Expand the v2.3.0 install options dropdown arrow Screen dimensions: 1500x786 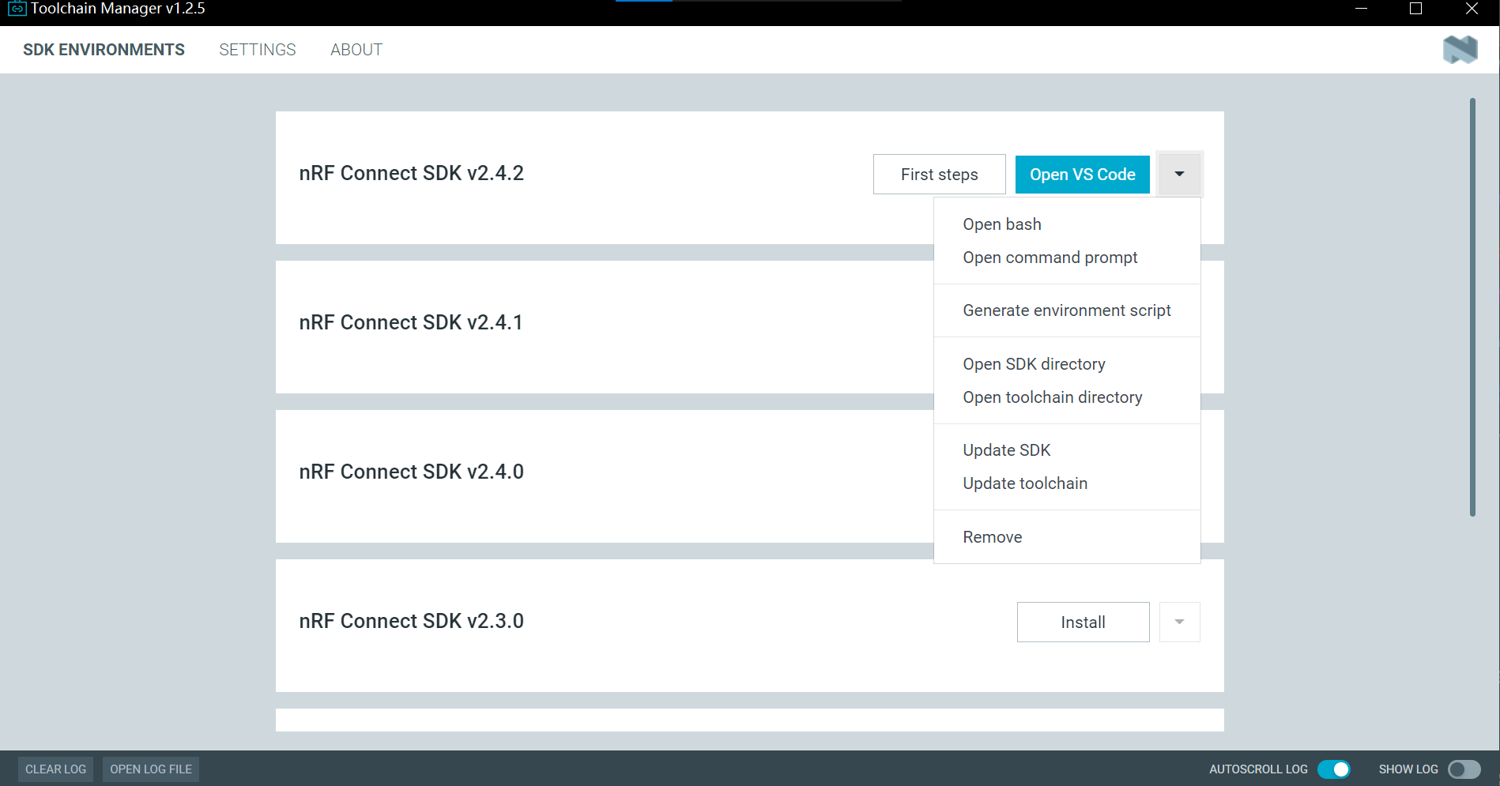coord(1179,622)
